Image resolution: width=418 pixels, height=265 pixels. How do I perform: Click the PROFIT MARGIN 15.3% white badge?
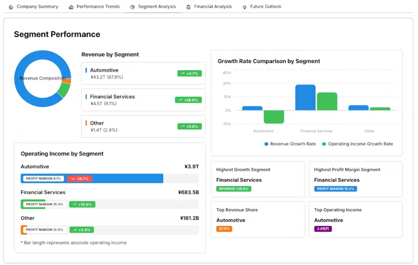44,204
